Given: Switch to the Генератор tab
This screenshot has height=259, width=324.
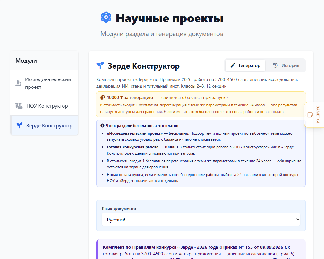Looking at the screenshot, I should click(245, 65).
